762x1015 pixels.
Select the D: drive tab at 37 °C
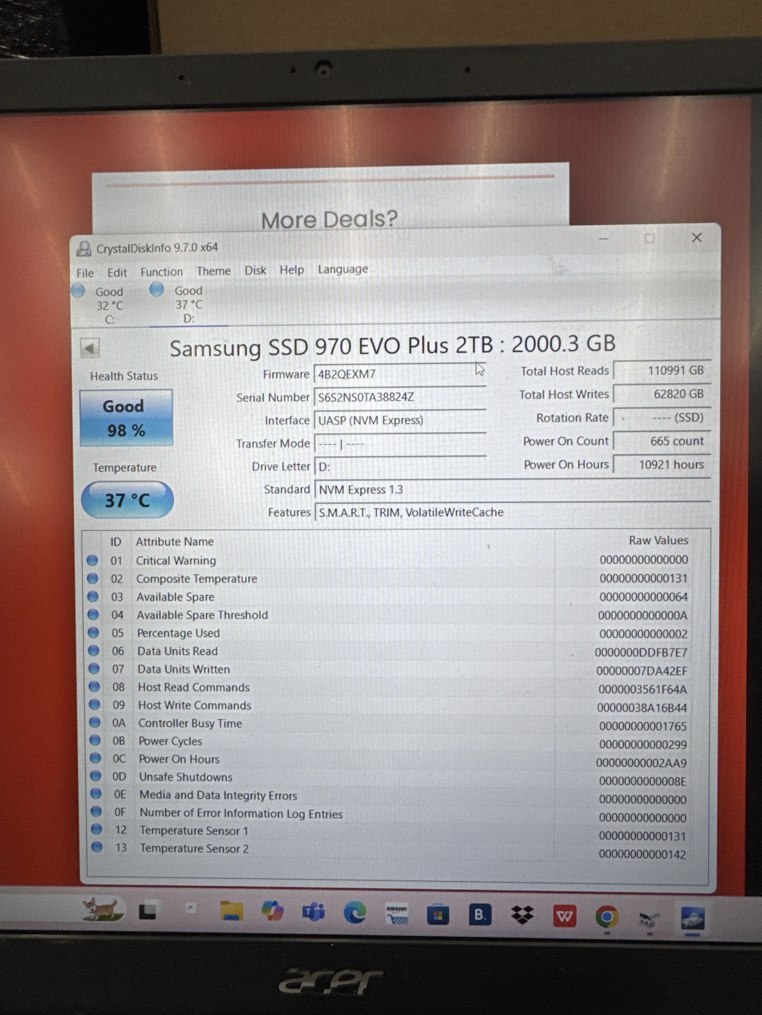[x=188, y=304]
